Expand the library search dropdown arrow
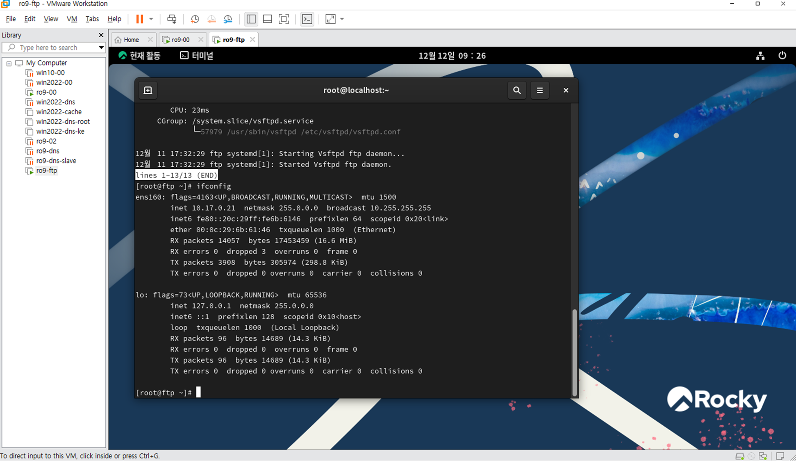Screen dimensions: 796x461 click(101, 48)
